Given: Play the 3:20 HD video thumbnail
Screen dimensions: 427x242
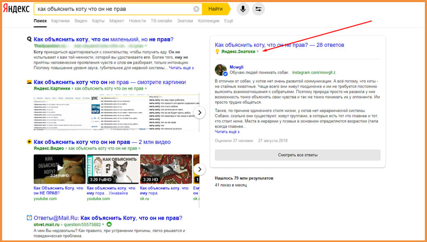Looking at the screenshot, I should point(166,169).
